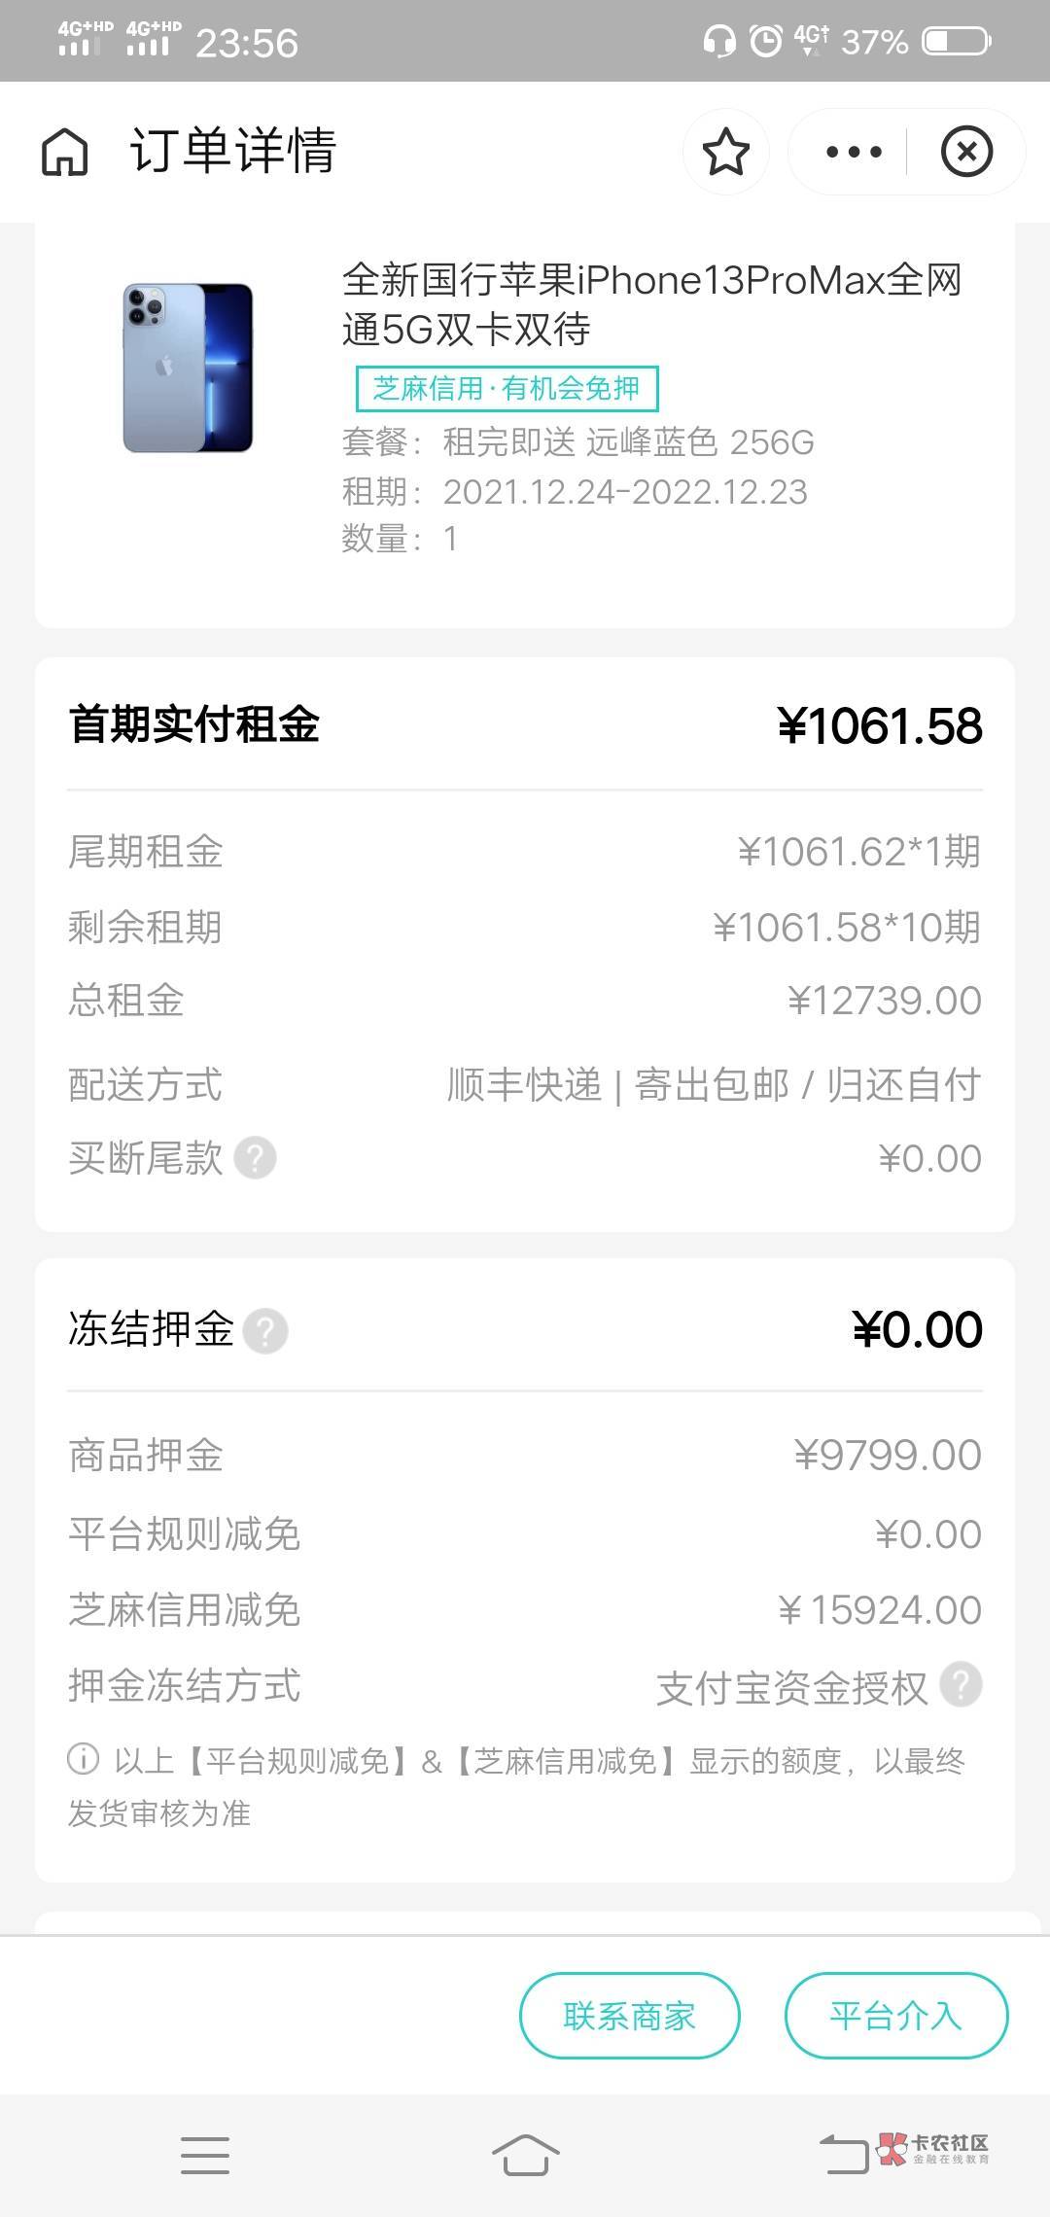Tap the product title 全新国行苹果iPhone13ProMax
The image size is (1050, 2217).
[x=651, y=303]
